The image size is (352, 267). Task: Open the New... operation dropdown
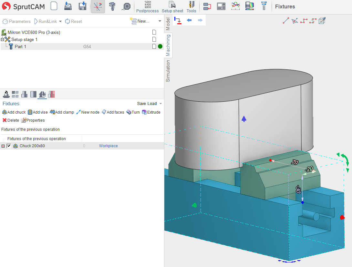click(x=160, y=21)
